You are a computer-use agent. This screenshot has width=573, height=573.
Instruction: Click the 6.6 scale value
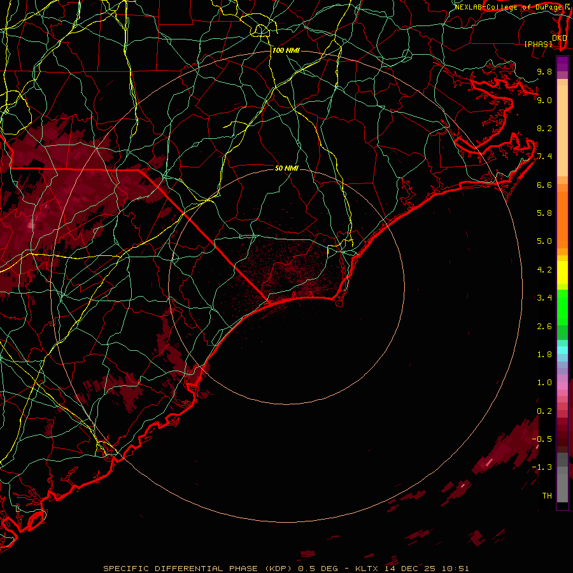coord(544,185)
